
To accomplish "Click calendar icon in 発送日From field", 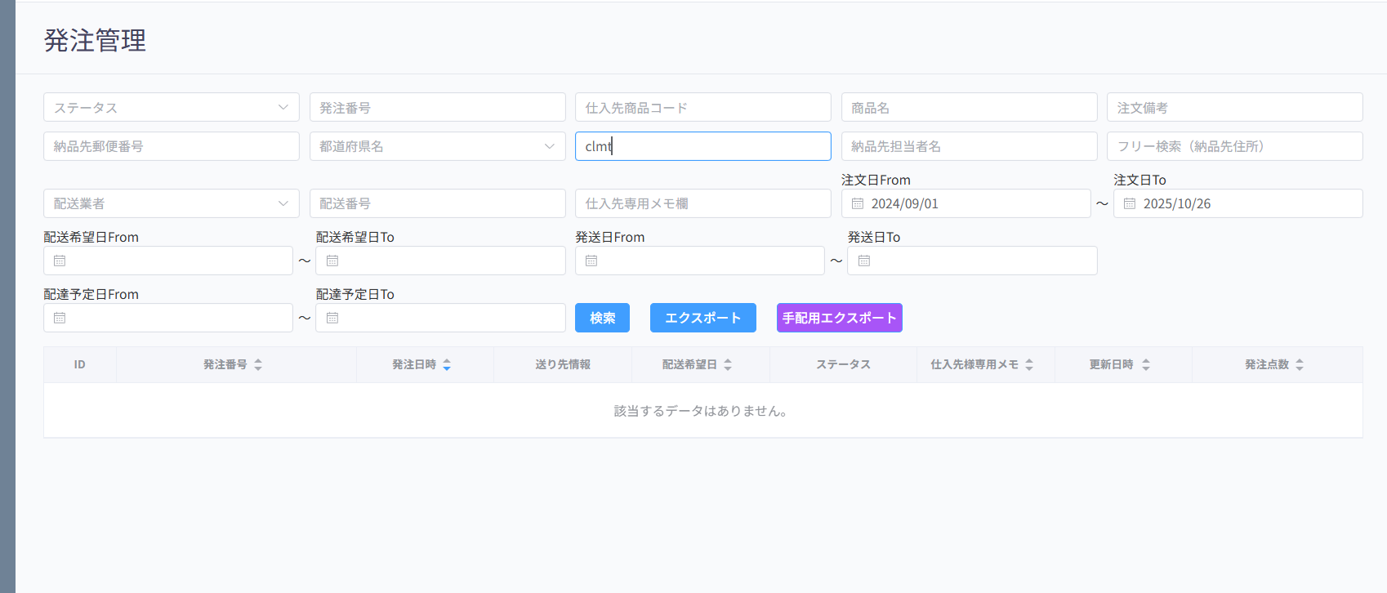I will pos(591,261).
